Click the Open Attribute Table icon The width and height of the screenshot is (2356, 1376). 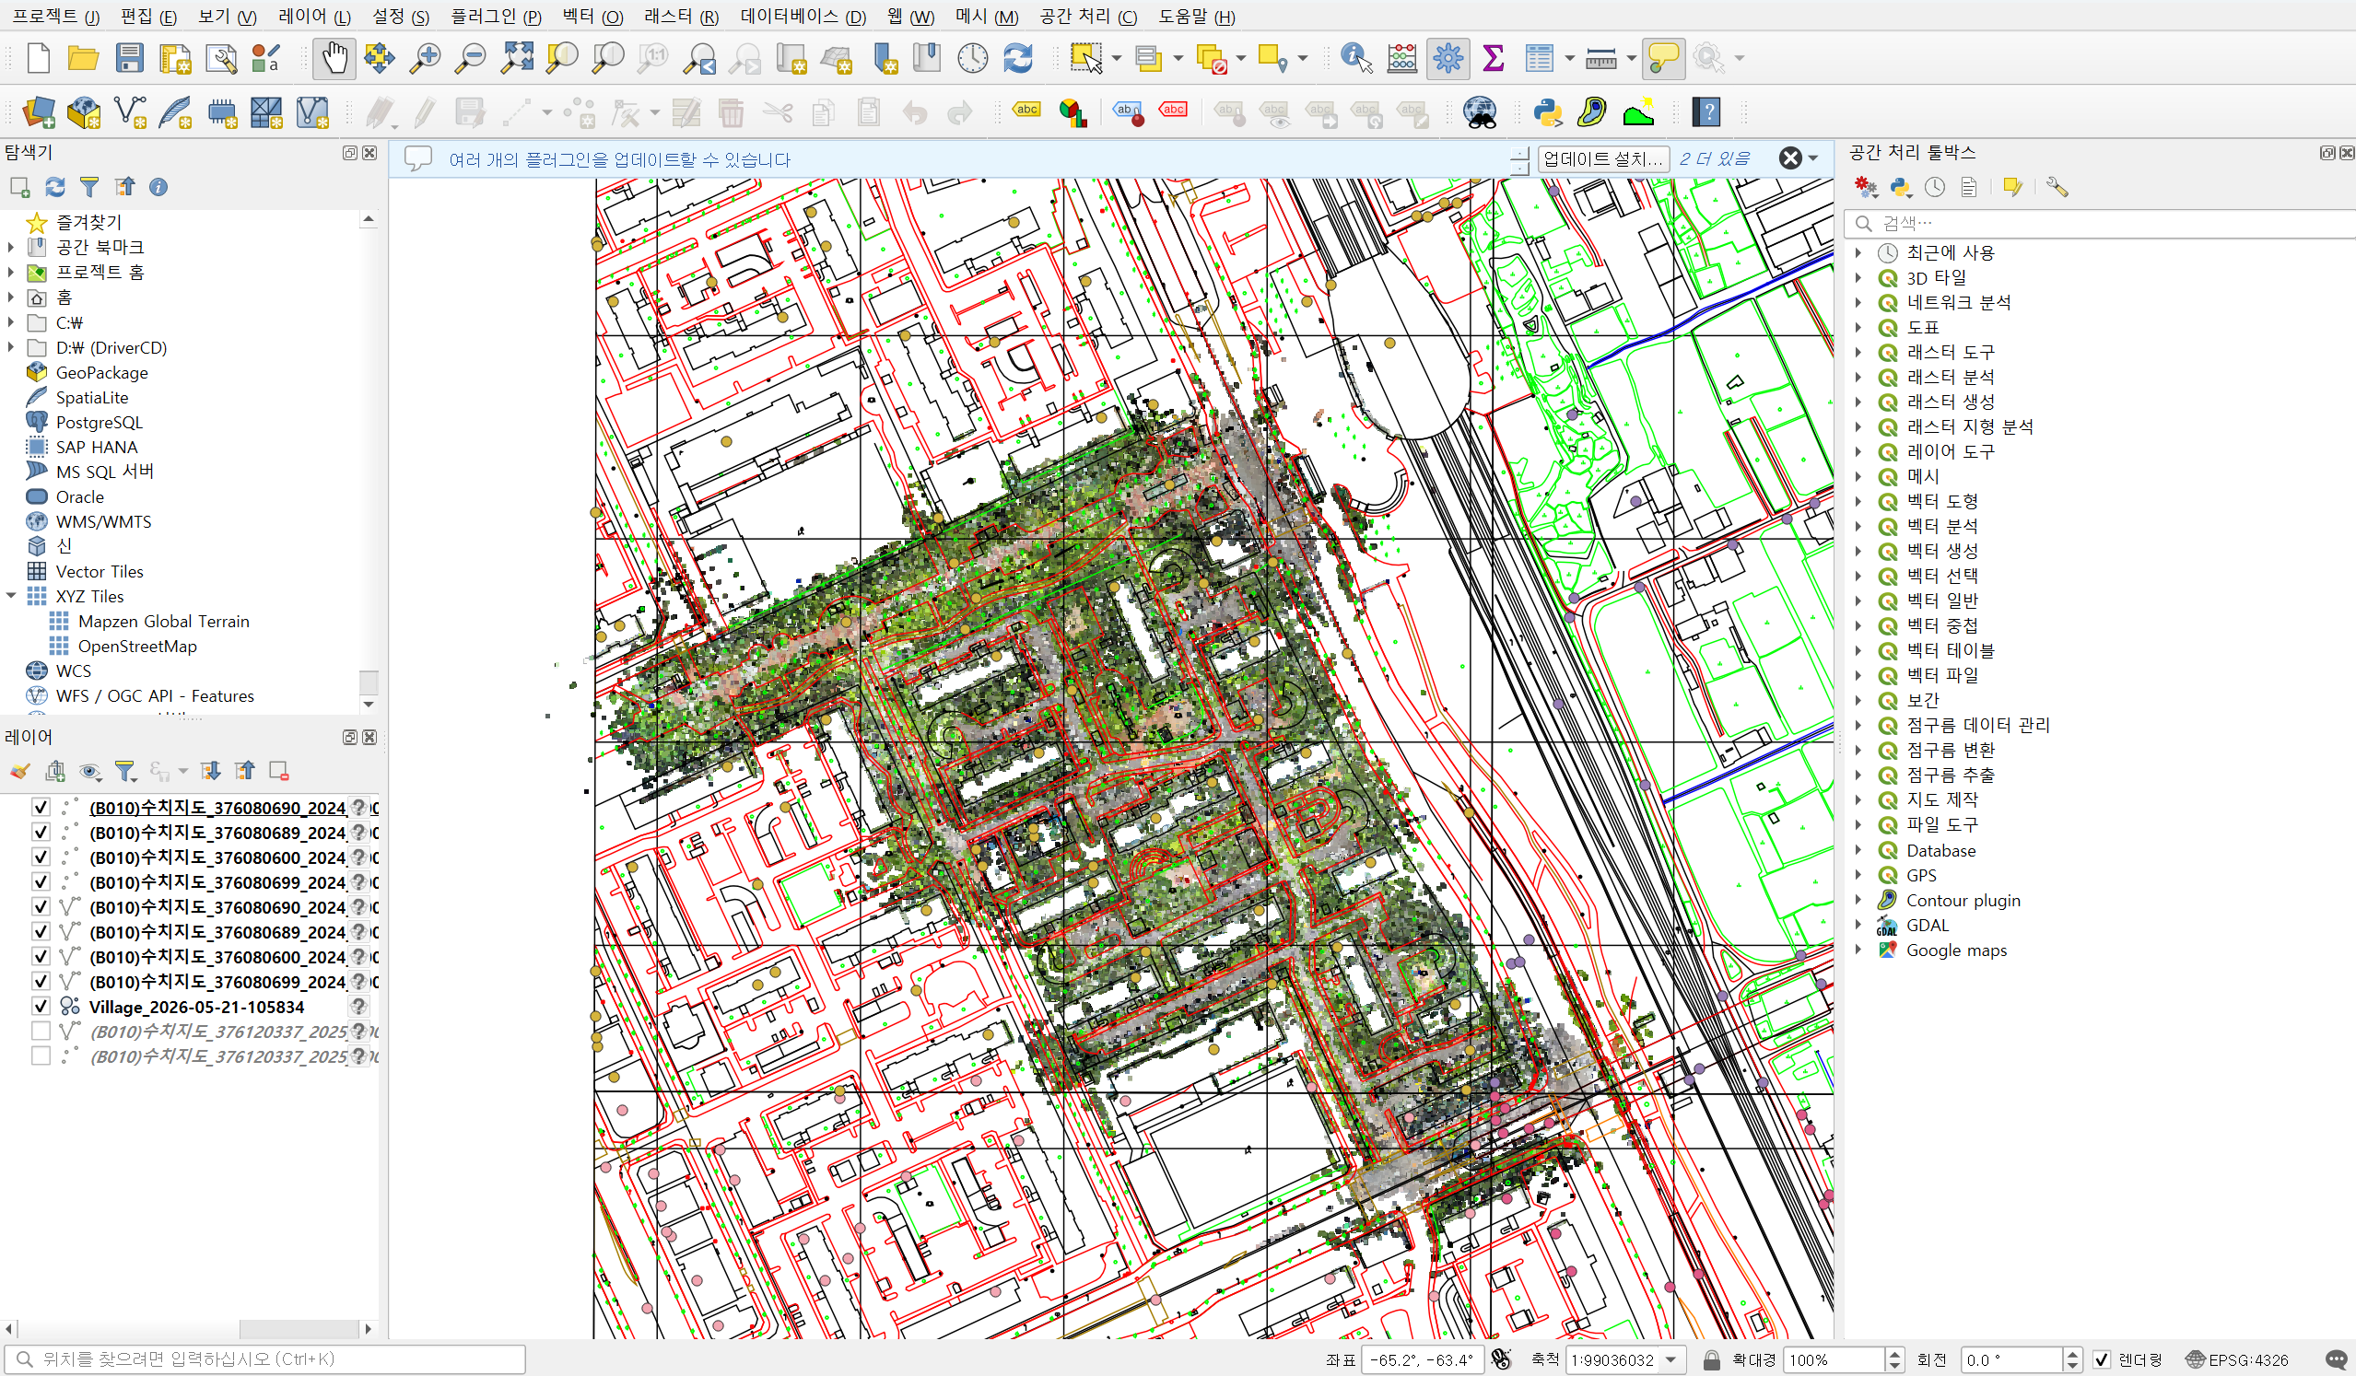pos(1539,58)
